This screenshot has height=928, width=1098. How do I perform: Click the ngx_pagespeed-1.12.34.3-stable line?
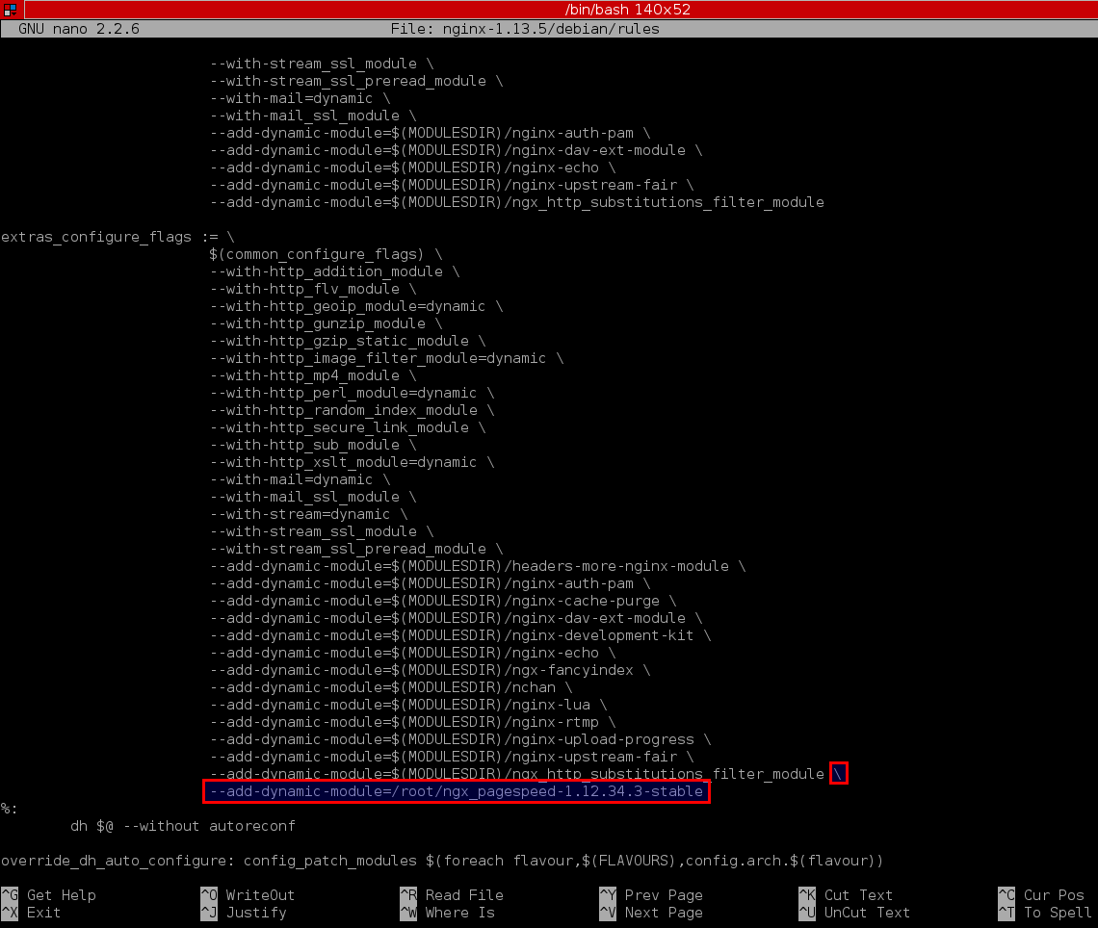click(x=457, y=791)
